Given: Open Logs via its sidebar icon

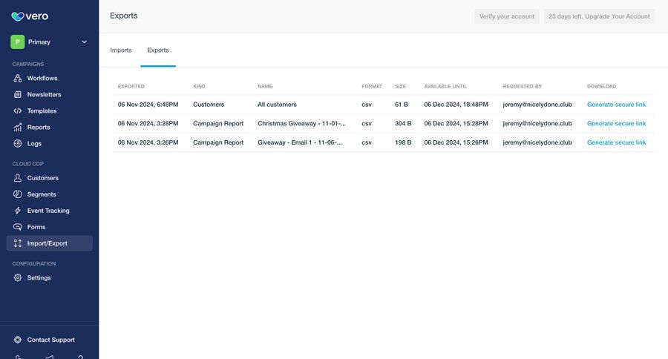Looking at the screenshot, I should coord(18,143).
